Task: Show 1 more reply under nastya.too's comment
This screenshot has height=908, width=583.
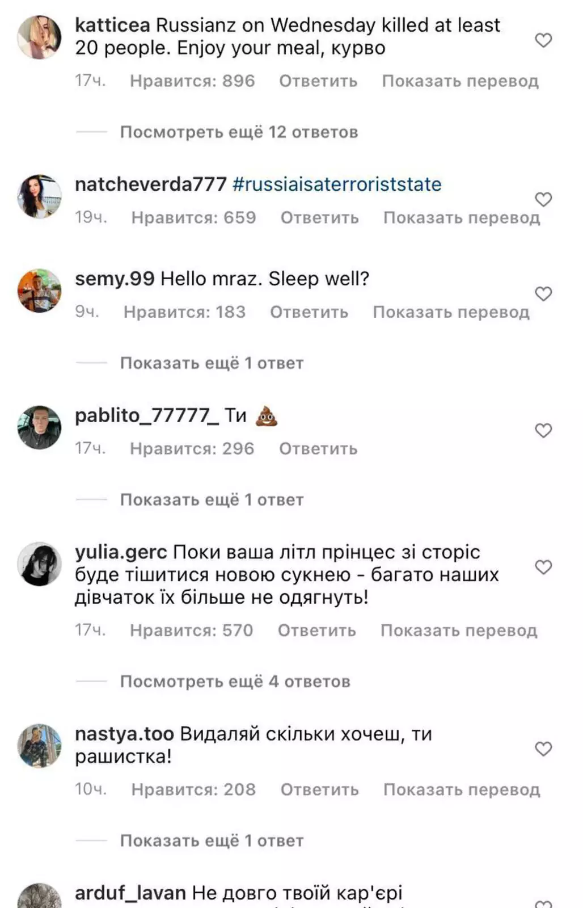Action: click(212, 840)
